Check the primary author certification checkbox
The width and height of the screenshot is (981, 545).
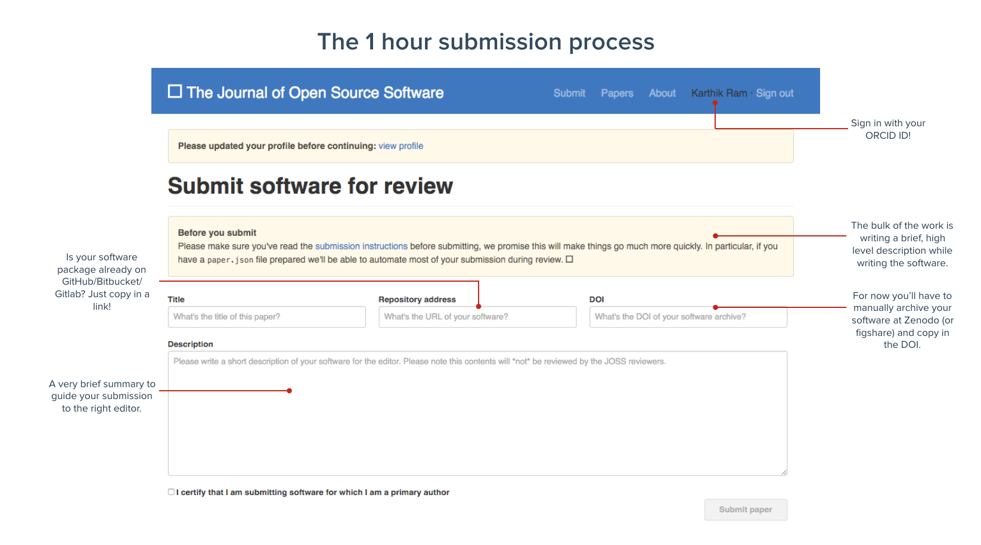[x=171, y=492]
